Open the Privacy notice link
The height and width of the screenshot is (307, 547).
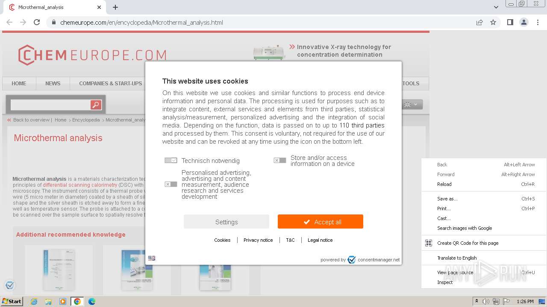point(258,240)
